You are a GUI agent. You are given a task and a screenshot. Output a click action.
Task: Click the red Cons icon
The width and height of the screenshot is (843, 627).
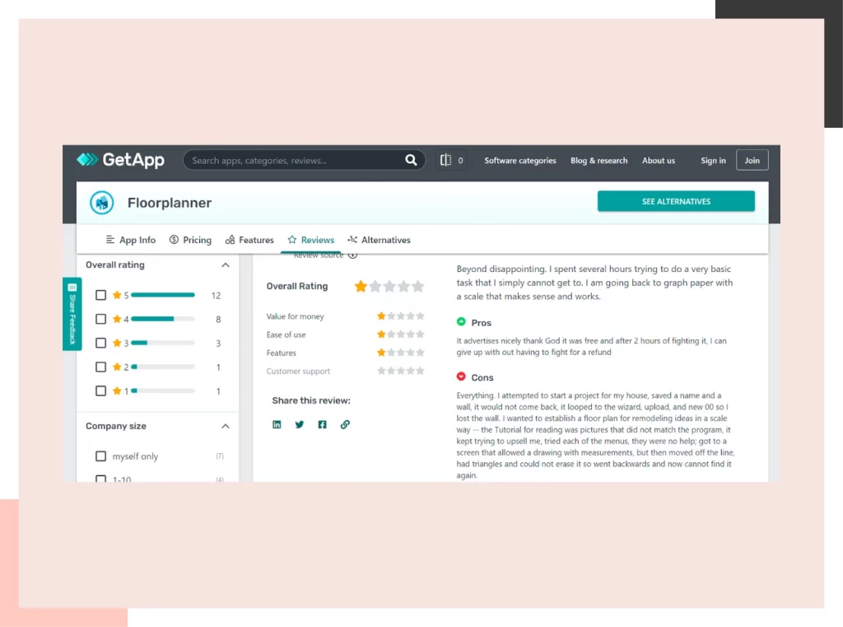[x=461, y=377]
